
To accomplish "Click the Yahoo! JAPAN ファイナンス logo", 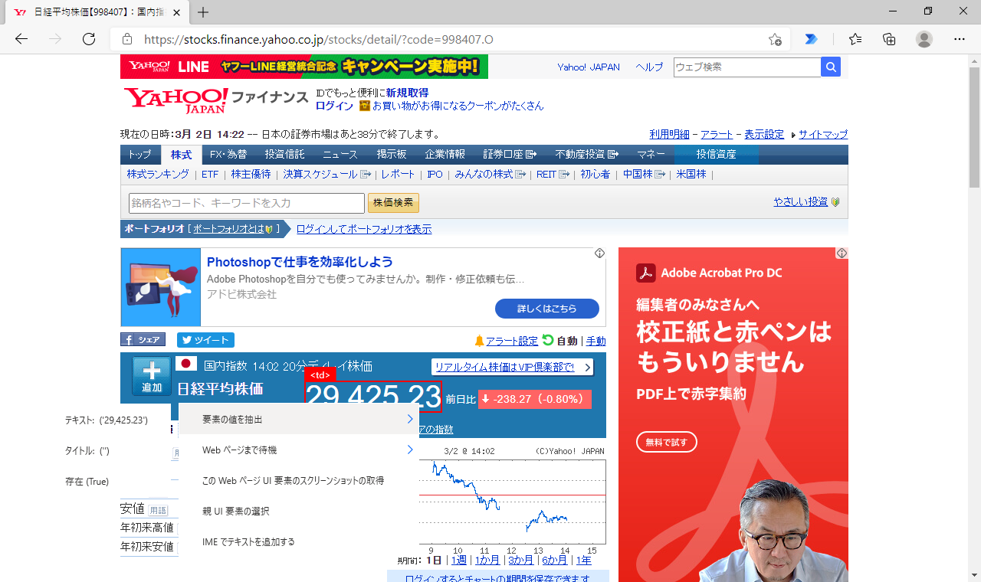I will click(216, 100).
